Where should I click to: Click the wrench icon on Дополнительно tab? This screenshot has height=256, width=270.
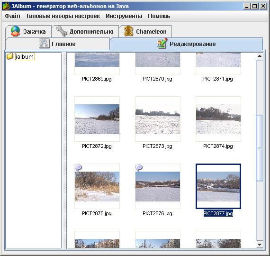[x=62, y=31]
